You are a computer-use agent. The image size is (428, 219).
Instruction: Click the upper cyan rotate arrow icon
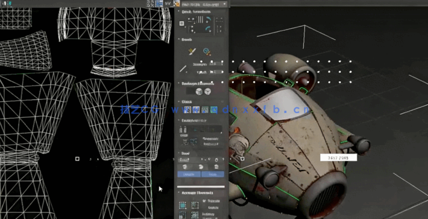coord(208,19)
